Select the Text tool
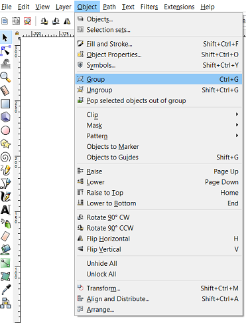Image resolution: width=246 pixels, height=323 pixels. (x=5, y=210)
